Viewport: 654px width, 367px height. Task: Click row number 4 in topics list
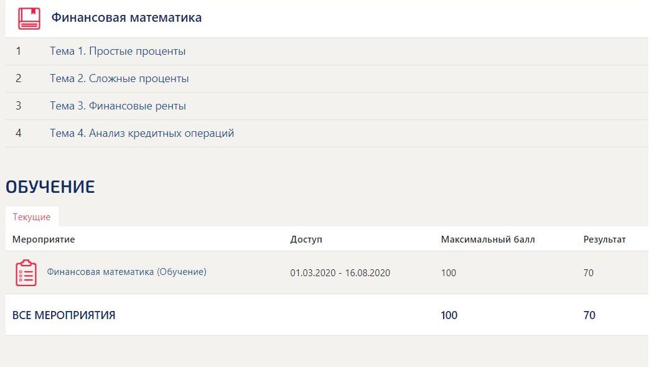click(x=19, y=133)
